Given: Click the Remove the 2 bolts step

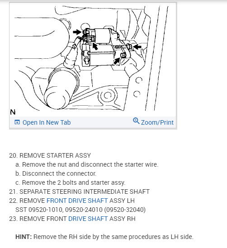Looking at the screenshot, I should [71, 182].
